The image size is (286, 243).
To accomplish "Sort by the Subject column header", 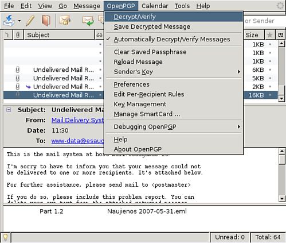I will pyautogui.click(x=59, y=35).
